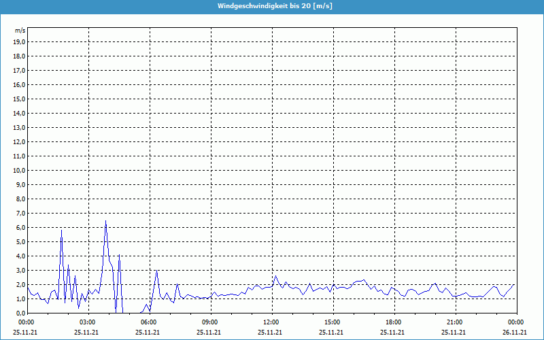This screenshot has height=340, width=544.
Task: Select the 15,0 y-axis label
Action: (x=20, y=99)
